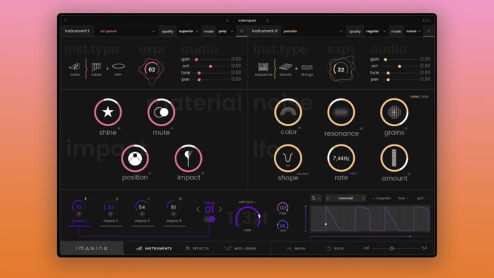Click the plus button under macro 1

(79, 214)
